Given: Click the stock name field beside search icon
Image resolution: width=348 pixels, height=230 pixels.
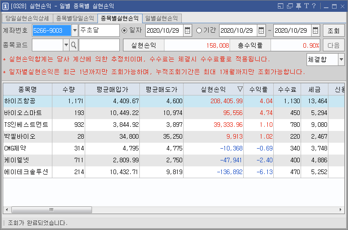Looking at the screenshot, I should [99, 45].
